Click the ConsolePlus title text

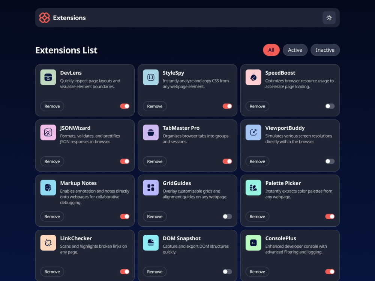(x=280, y=238)
